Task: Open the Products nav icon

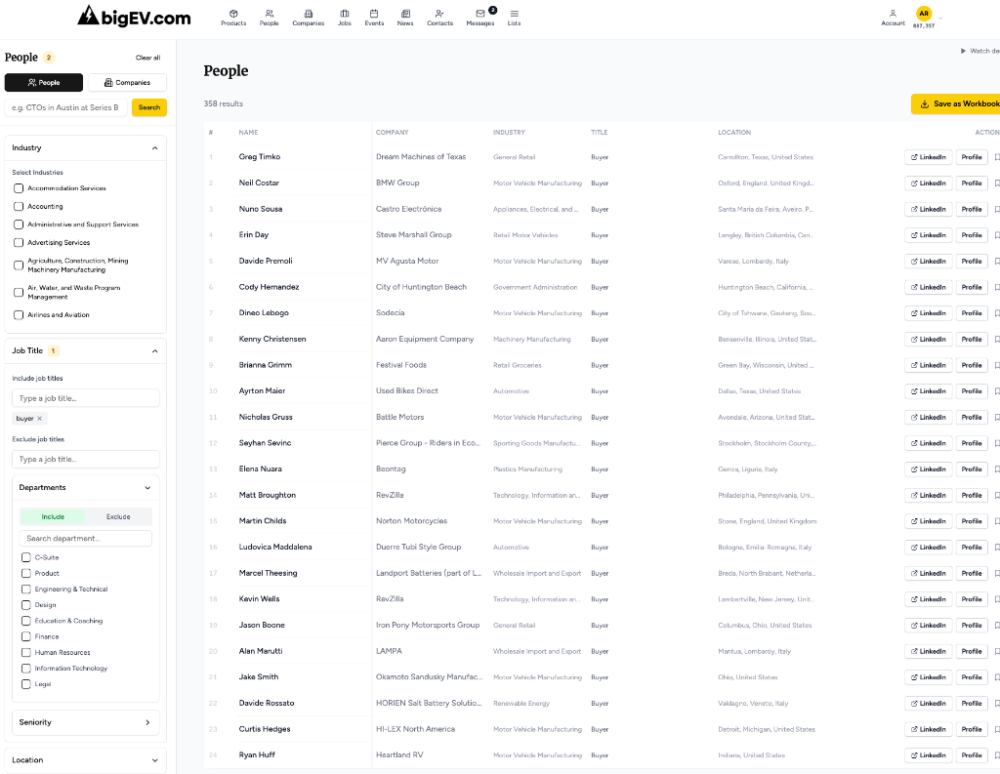Action: tap(233, 14)
